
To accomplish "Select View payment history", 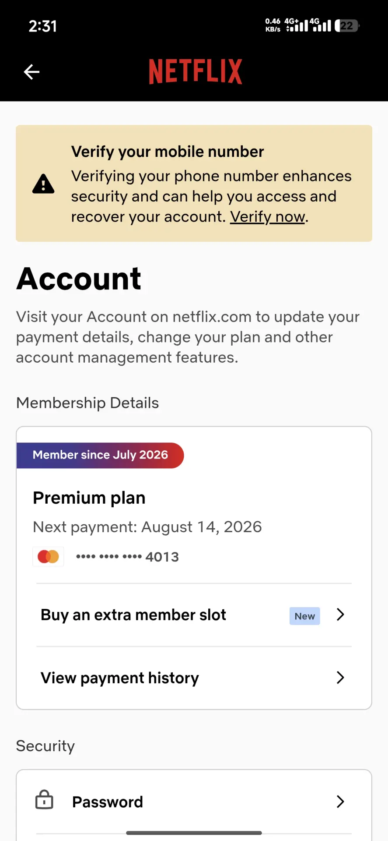I will [x=194, y=678].
